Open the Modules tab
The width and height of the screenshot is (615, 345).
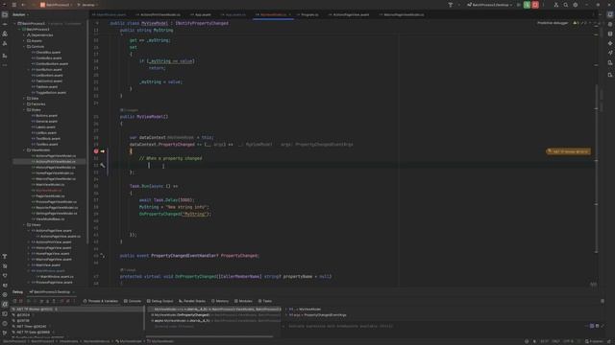coord(243,301)
